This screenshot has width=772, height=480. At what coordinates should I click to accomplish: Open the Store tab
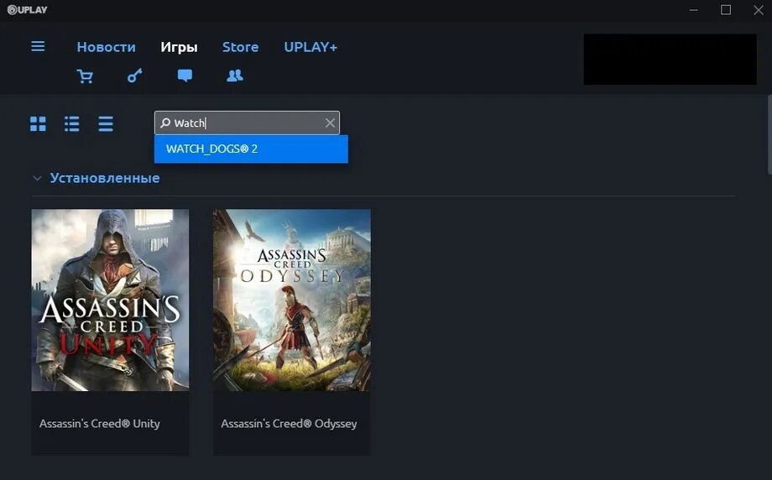(x=240, y=47)
